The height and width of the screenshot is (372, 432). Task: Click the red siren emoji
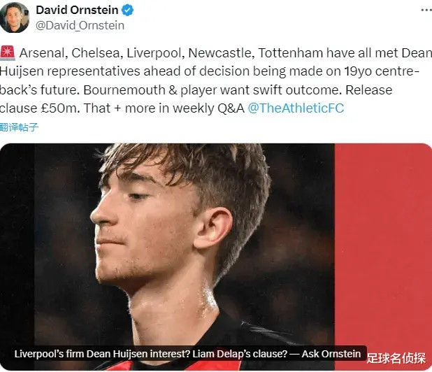(x=8, y=53)
